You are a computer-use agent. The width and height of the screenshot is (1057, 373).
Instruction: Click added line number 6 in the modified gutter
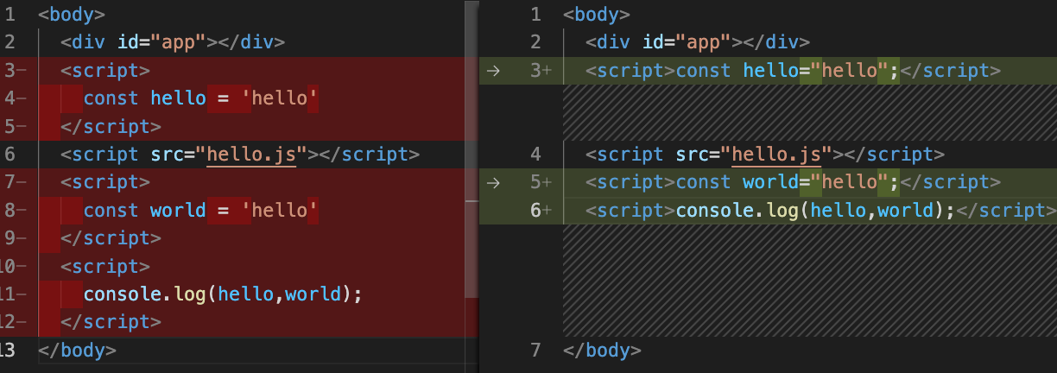(x=535, y=210)
